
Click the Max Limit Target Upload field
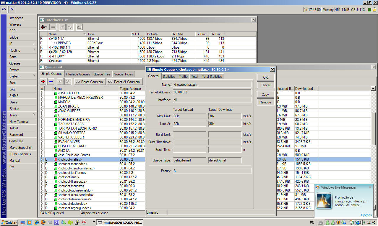click(x=189, y=116)
